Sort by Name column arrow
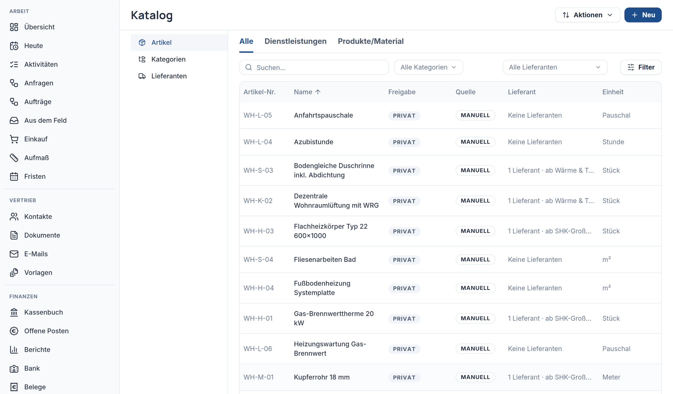 [318, 92]
